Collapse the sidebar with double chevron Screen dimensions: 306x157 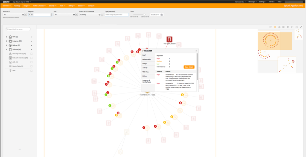click(19, 149)
